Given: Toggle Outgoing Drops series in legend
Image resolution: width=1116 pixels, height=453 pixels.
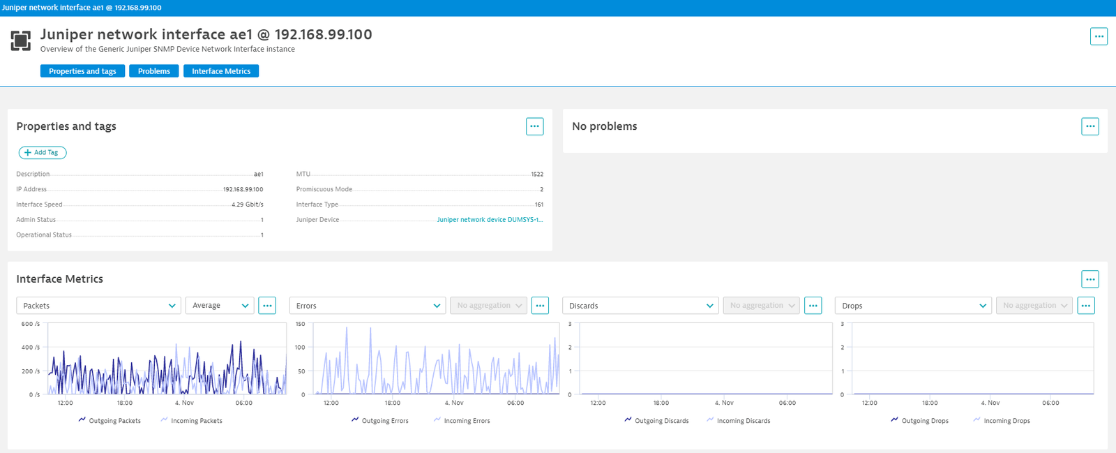Looking at the screenshot, I should [x=919, y=421].
